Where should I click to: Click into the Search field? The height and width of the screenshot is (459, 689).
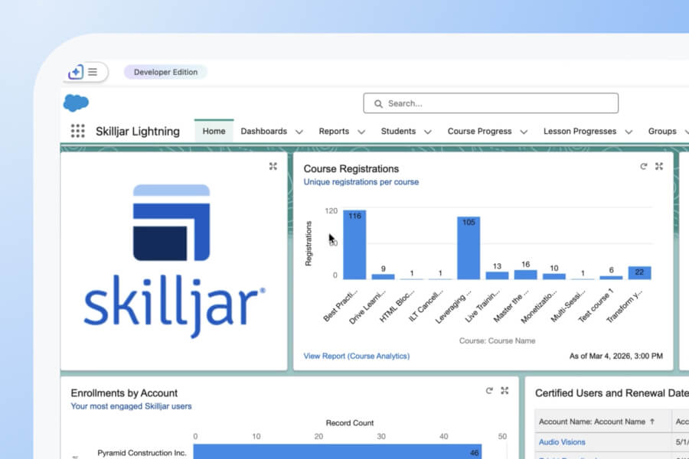(491, 103)
